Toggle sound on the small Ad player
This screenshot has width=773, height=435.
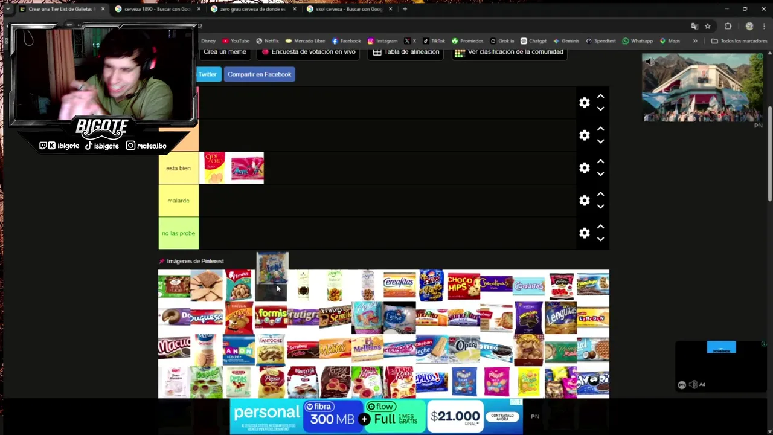pos(693,384)
